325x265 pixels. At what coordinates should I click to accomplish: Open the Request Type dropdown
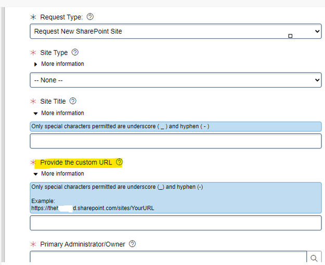[176, 31]
